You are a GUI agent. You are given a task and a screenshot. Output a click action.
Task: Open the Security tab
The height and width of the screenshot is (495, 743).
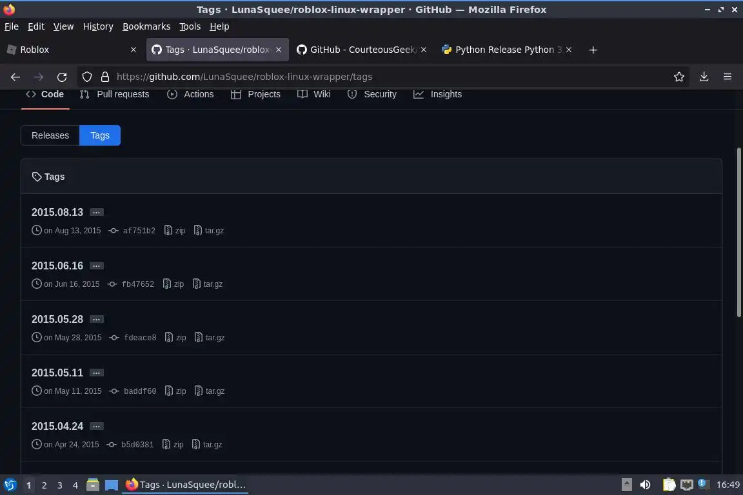pyautogui.click(x=372, y=94)
